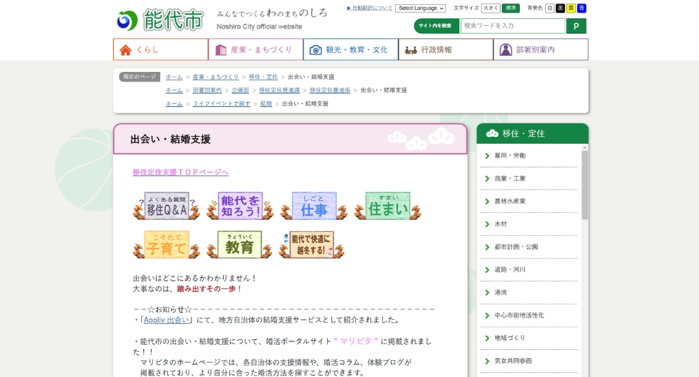699x377 pixels.
Task: Open the 行政情報 menu tab
Action: pyautogui.click(x=446, y=50)
